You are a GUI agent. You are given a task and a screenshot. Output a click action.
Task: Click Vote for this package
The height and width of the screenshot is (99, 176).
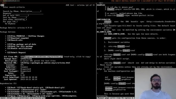click(x=20, y=46)
